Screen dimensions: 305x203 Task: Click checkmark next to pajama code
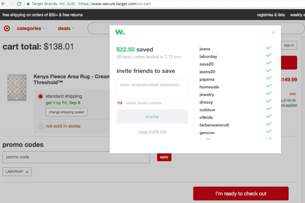click(269, 78)
